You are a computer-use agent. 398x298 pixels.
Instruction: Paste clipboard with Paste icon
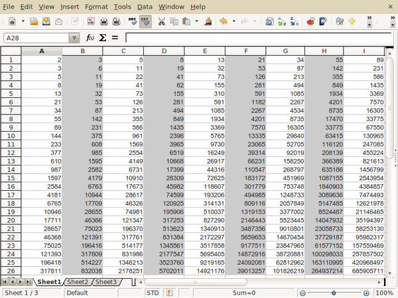click(x=186, y=22)
